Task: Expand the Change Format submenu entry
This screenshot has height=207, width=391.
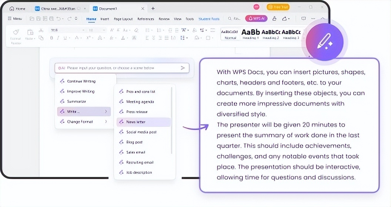Action: click(x=84, y=122)
